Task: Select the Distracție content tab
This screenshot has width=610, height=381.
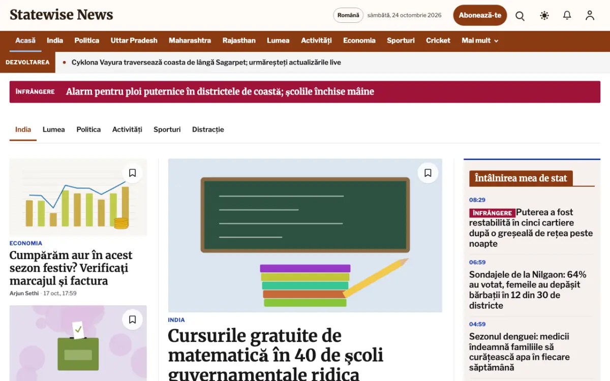Action: [208, 130]
